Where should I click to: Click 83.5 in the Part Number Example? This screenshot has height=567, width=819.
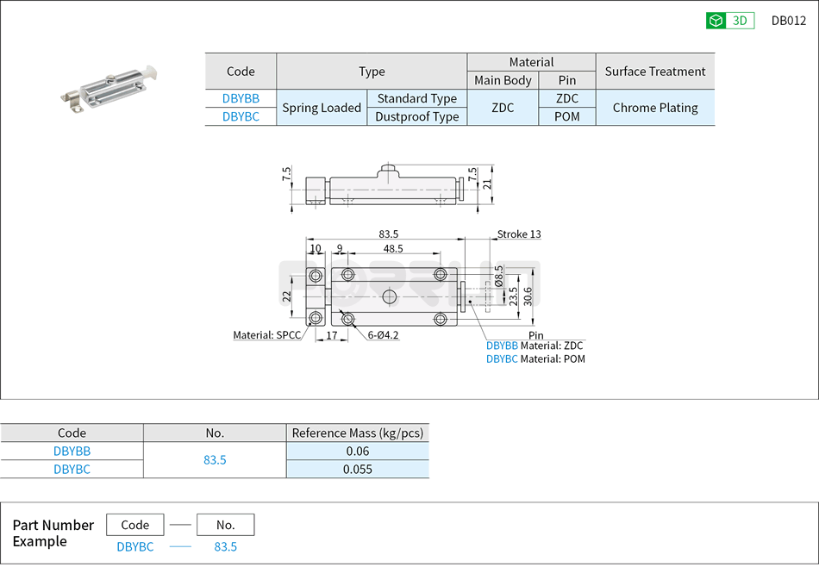pyautogui.click(x=225, y=546)
